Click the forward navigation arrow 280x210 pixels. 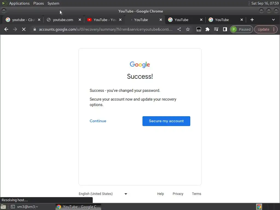[15, 29]
